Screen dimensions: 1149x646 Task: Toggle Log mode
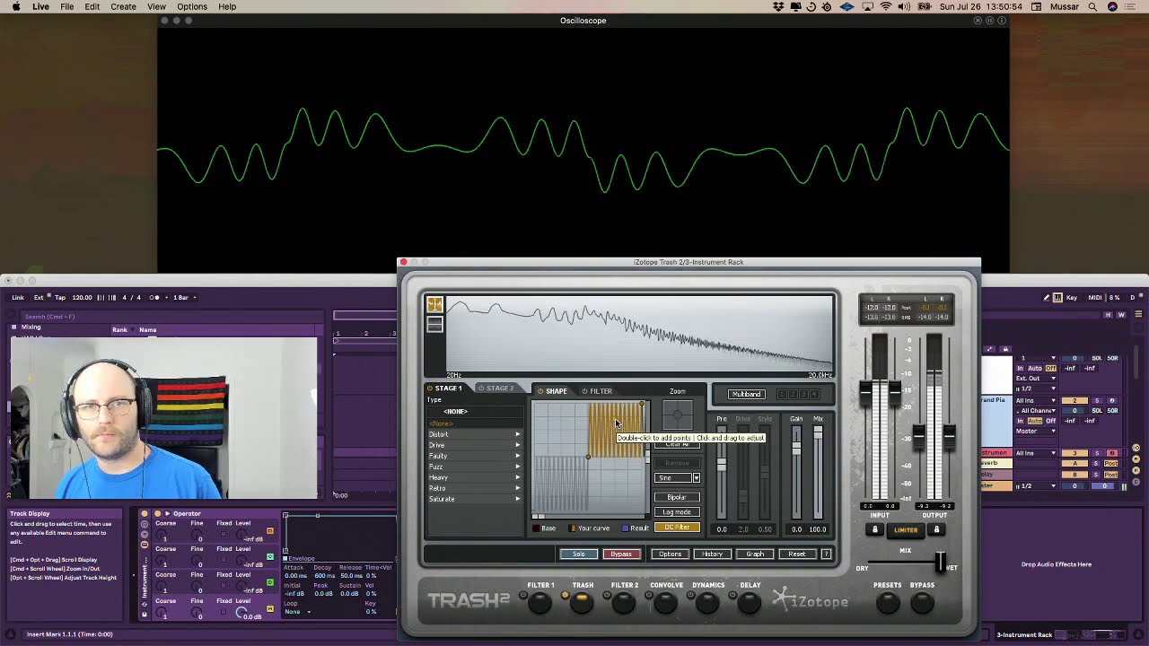(x=677, y=512)
